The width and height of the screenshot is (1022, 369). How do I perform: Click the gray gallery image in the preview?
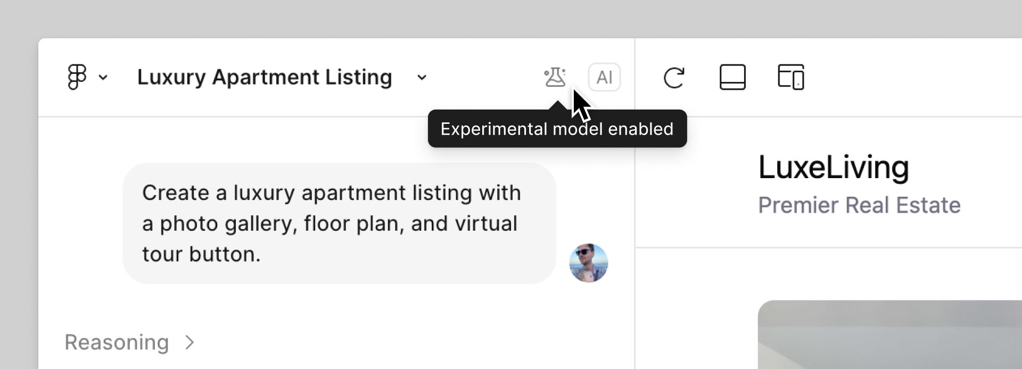(x=889, y=335)
